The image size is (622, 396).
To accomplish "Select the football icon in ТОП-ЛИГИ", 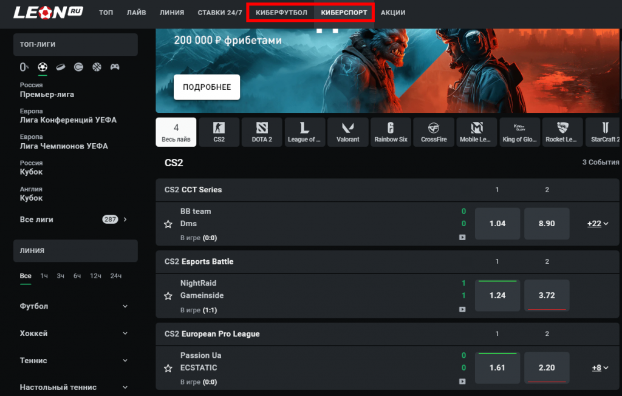I will 43,67.
